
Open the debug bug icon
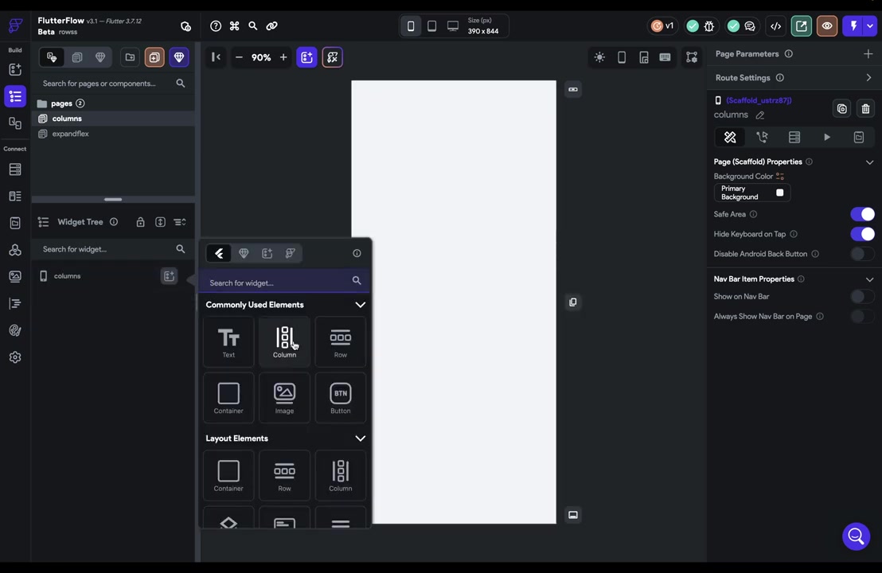tap(709, 26)
